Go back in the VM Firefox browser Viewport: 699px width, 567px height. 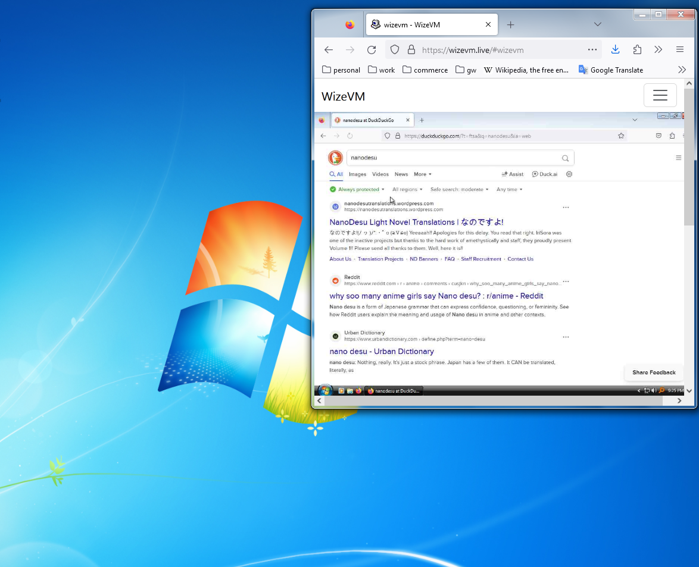point(323,136)
